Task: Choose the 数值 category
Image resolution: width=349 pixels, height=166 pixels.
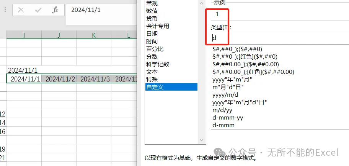Action: click(171, 11)
